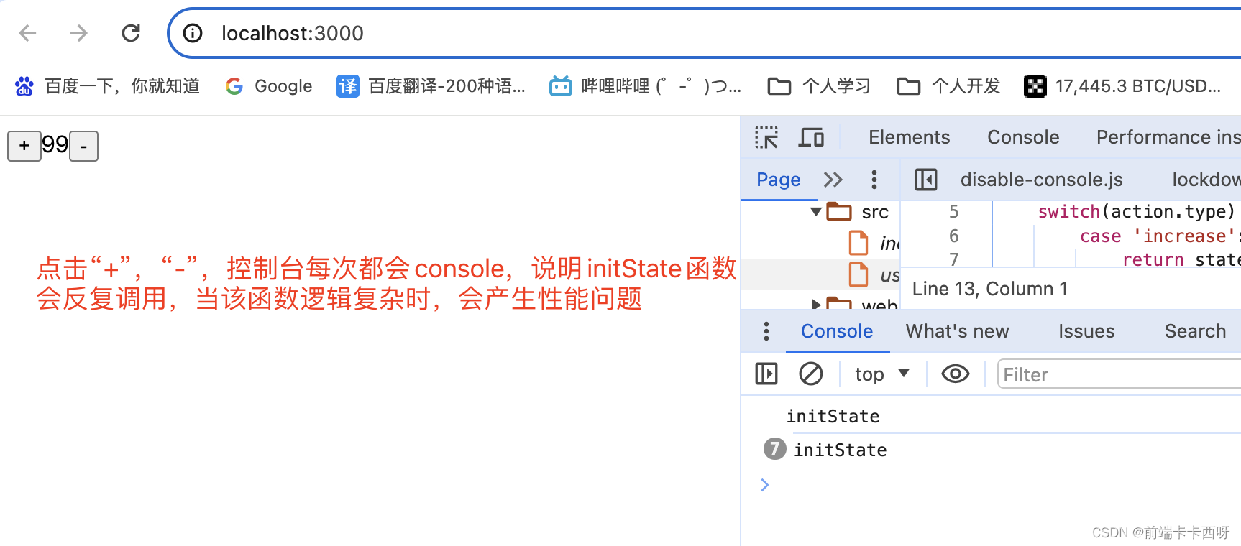Open the BTC/USD bookmark
Image resolution: width=1241 pixels, height=546 pixels.
pos(1122,86)
